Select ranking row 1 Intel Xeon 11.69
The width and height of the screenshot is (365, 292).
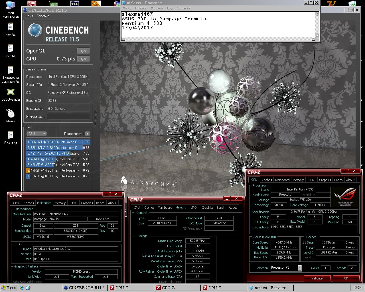[58, 142]
